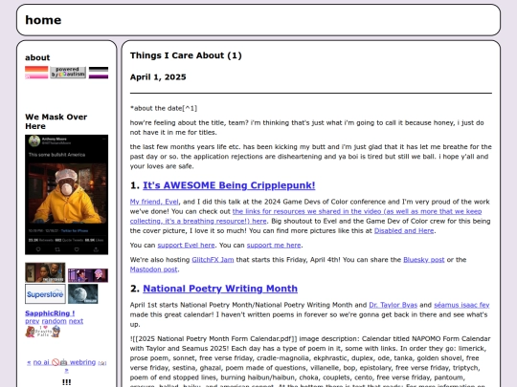The width and height of the screenshot is (517, 387).
Task: Open a random SapphicRing site
Action: (x=54, y=321)
